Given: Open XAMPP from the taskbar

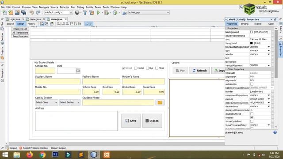Looking at the screenshot, I should coord(107,155).
